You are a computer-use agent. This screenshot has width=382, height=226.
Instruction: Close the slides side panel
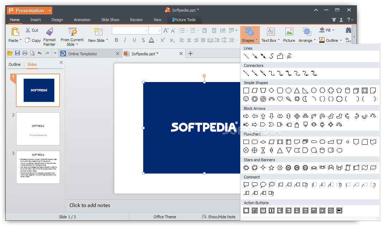[x=61, y=62]
